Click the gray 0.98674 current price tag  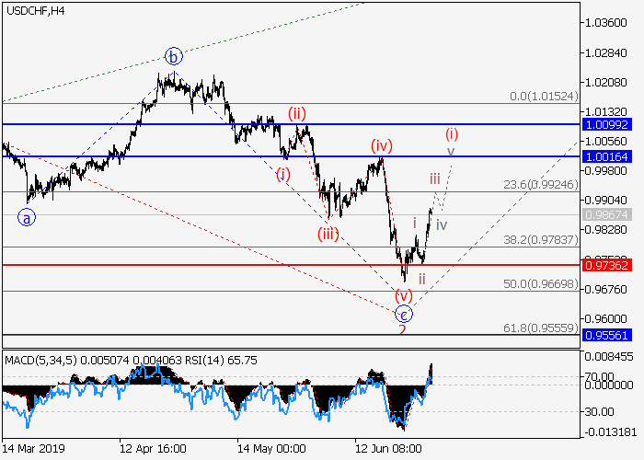point(606,215)
